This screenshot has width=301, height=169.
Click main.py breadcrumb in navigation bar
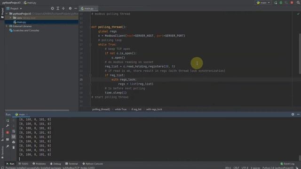30,3
